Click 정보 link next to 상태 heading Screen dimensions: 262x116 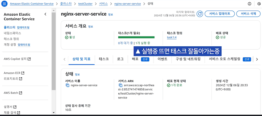77,74
